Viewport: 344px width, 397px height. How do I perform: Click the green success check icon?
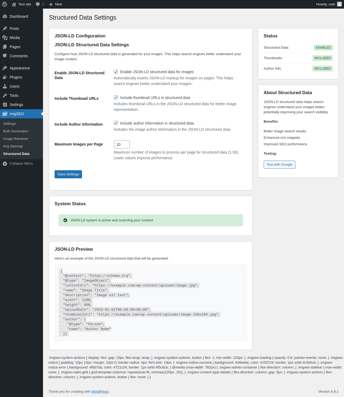click(x=65, y=220)
